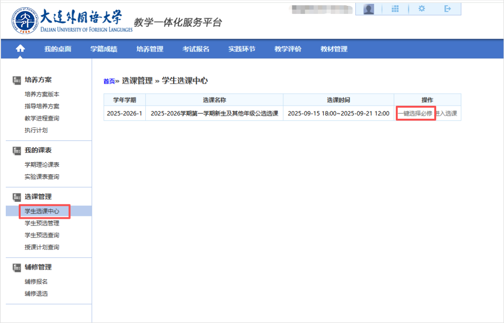Click the icon beside 培养方案 section
This screenshot has height=323, width=504.
point(17,80)
